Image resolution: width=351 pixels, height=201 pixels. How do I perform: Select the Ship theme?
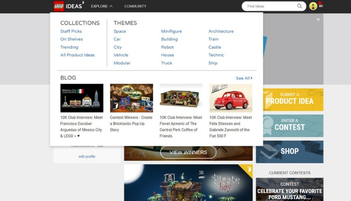[x=213, y=63]
